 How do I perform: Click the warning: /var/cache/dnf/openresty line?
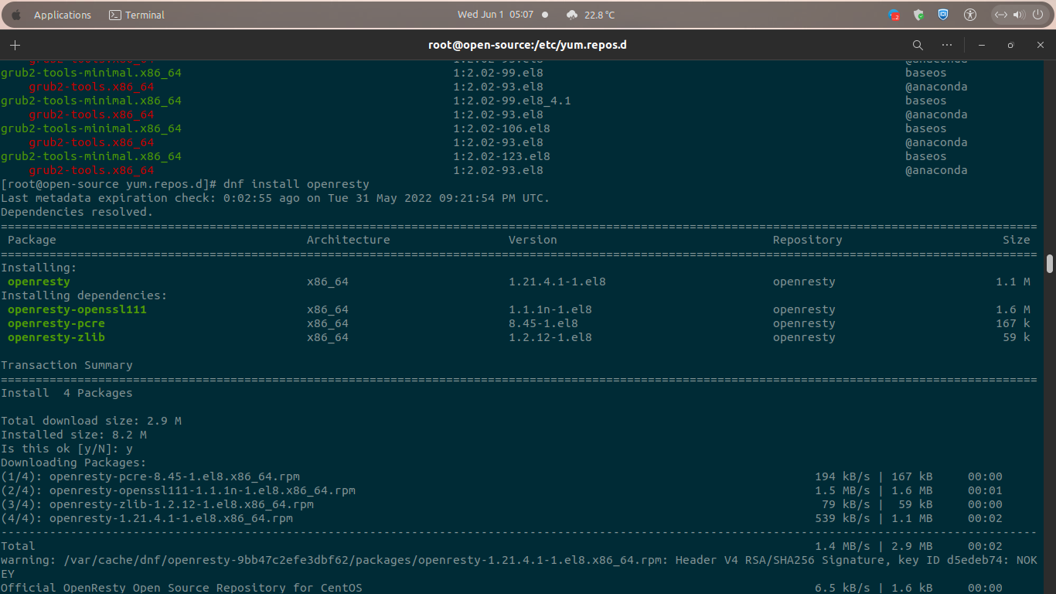[x=518, y=567]
